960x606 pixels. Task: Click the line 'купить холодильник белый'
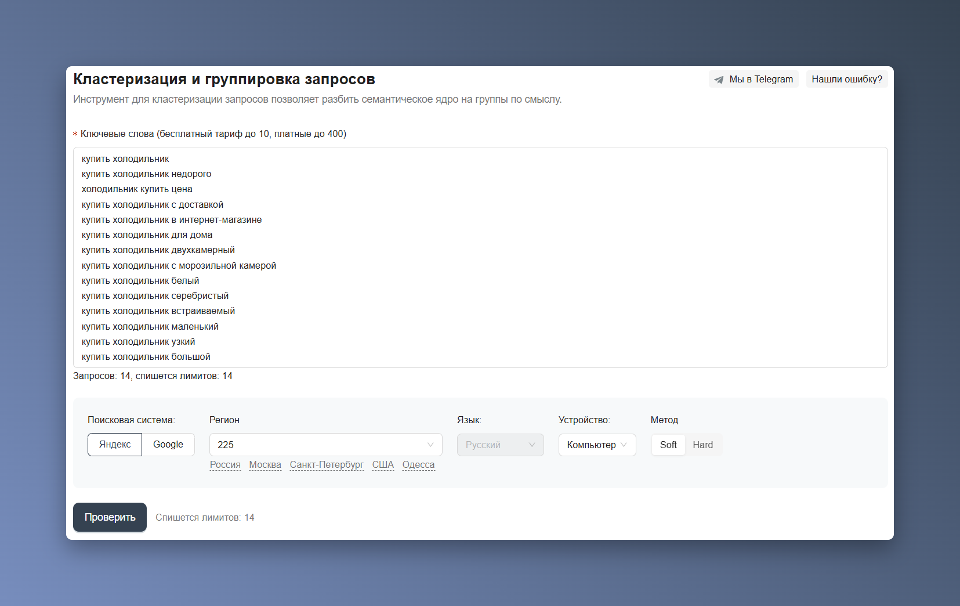(140, 281)
